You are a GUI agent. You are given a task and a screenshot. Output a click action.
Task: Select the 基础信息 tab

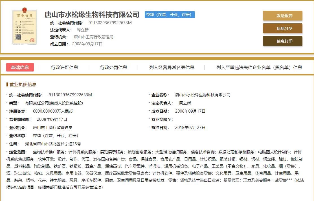(20, 67)
